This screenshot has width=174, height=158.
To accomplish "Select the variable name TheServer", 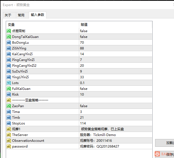I will pyautogui.click(x=20, y=135).
